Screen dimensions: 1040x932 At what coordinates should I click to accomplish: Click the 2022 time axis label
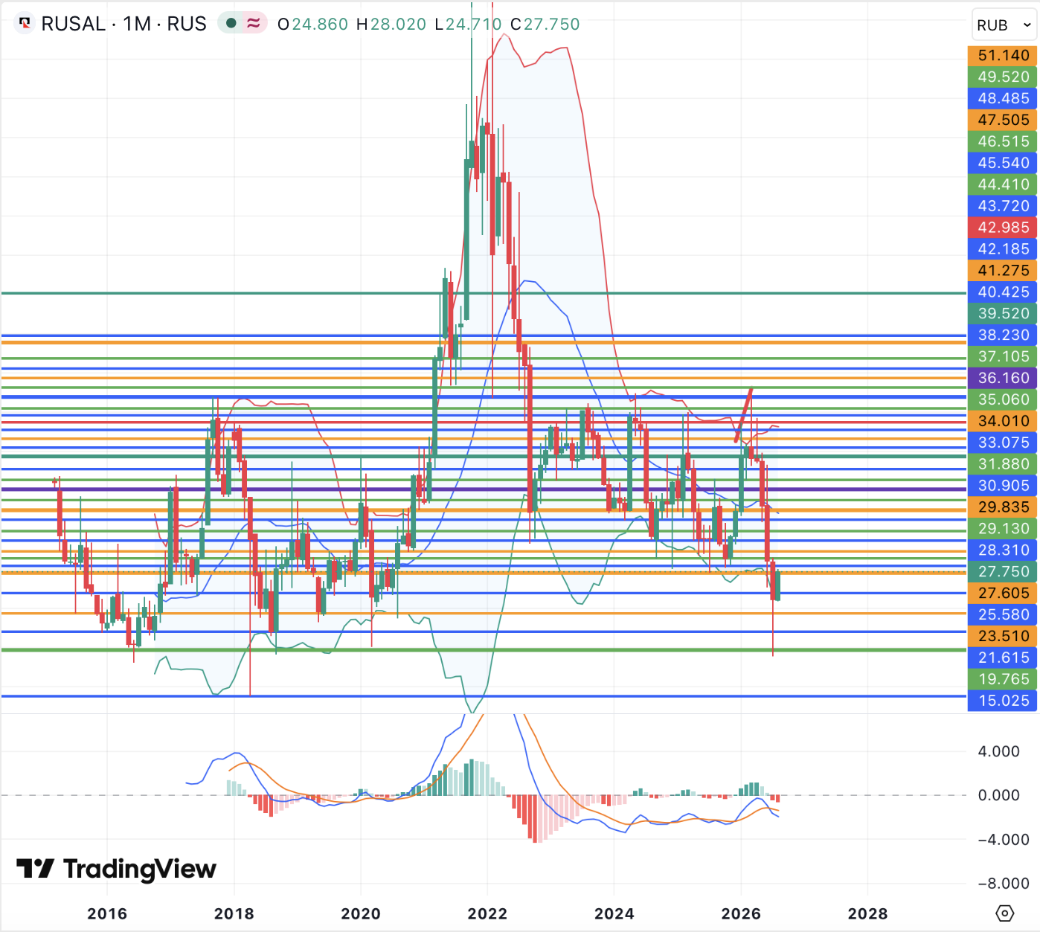[487, 913]
